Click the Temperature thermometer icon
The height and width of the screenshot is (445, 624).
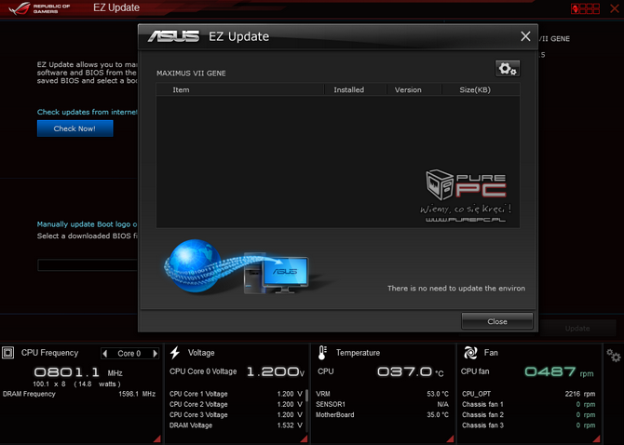click(322, 353)
